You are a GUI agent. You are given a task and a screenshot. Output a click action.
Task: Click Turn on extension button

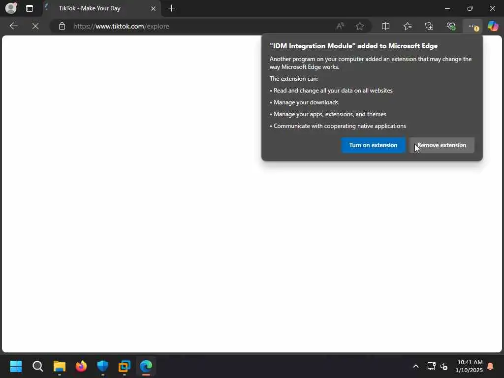[x=373, y=145]
